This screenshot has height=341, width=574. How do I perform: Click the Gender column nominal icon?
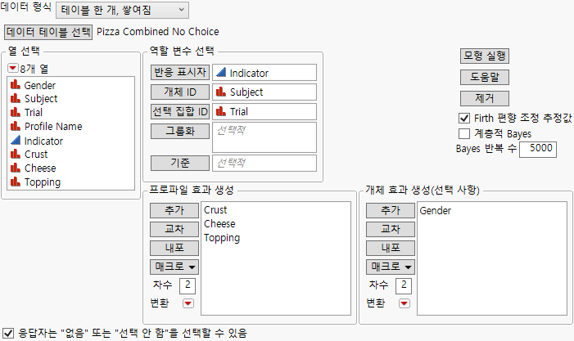(16, 85)
